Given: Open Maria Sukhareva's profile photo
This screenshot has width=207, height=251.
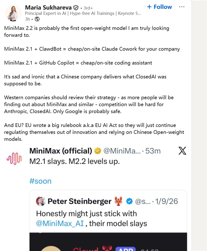Looking at the screenshot, I should [13, 13].
